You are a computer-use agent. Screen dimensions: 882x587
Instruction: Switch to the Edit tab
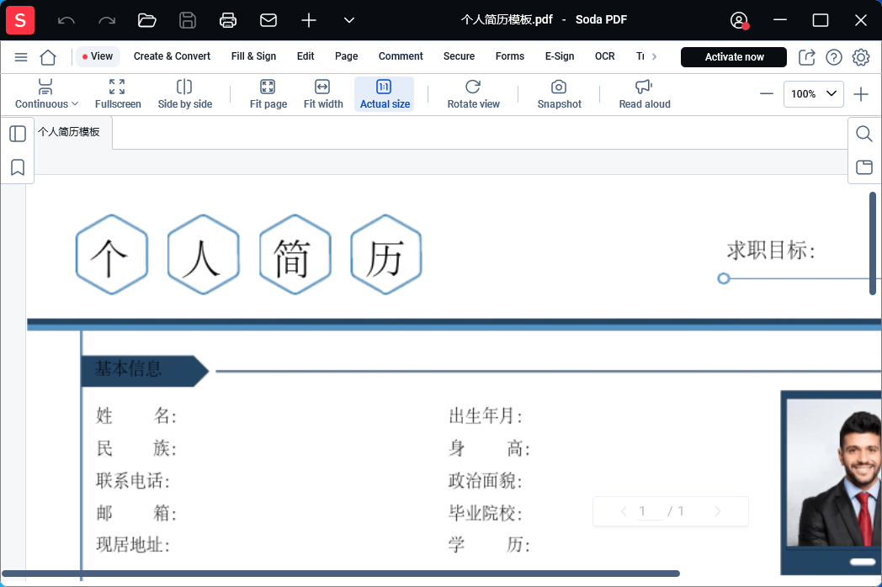click(306, 56)
